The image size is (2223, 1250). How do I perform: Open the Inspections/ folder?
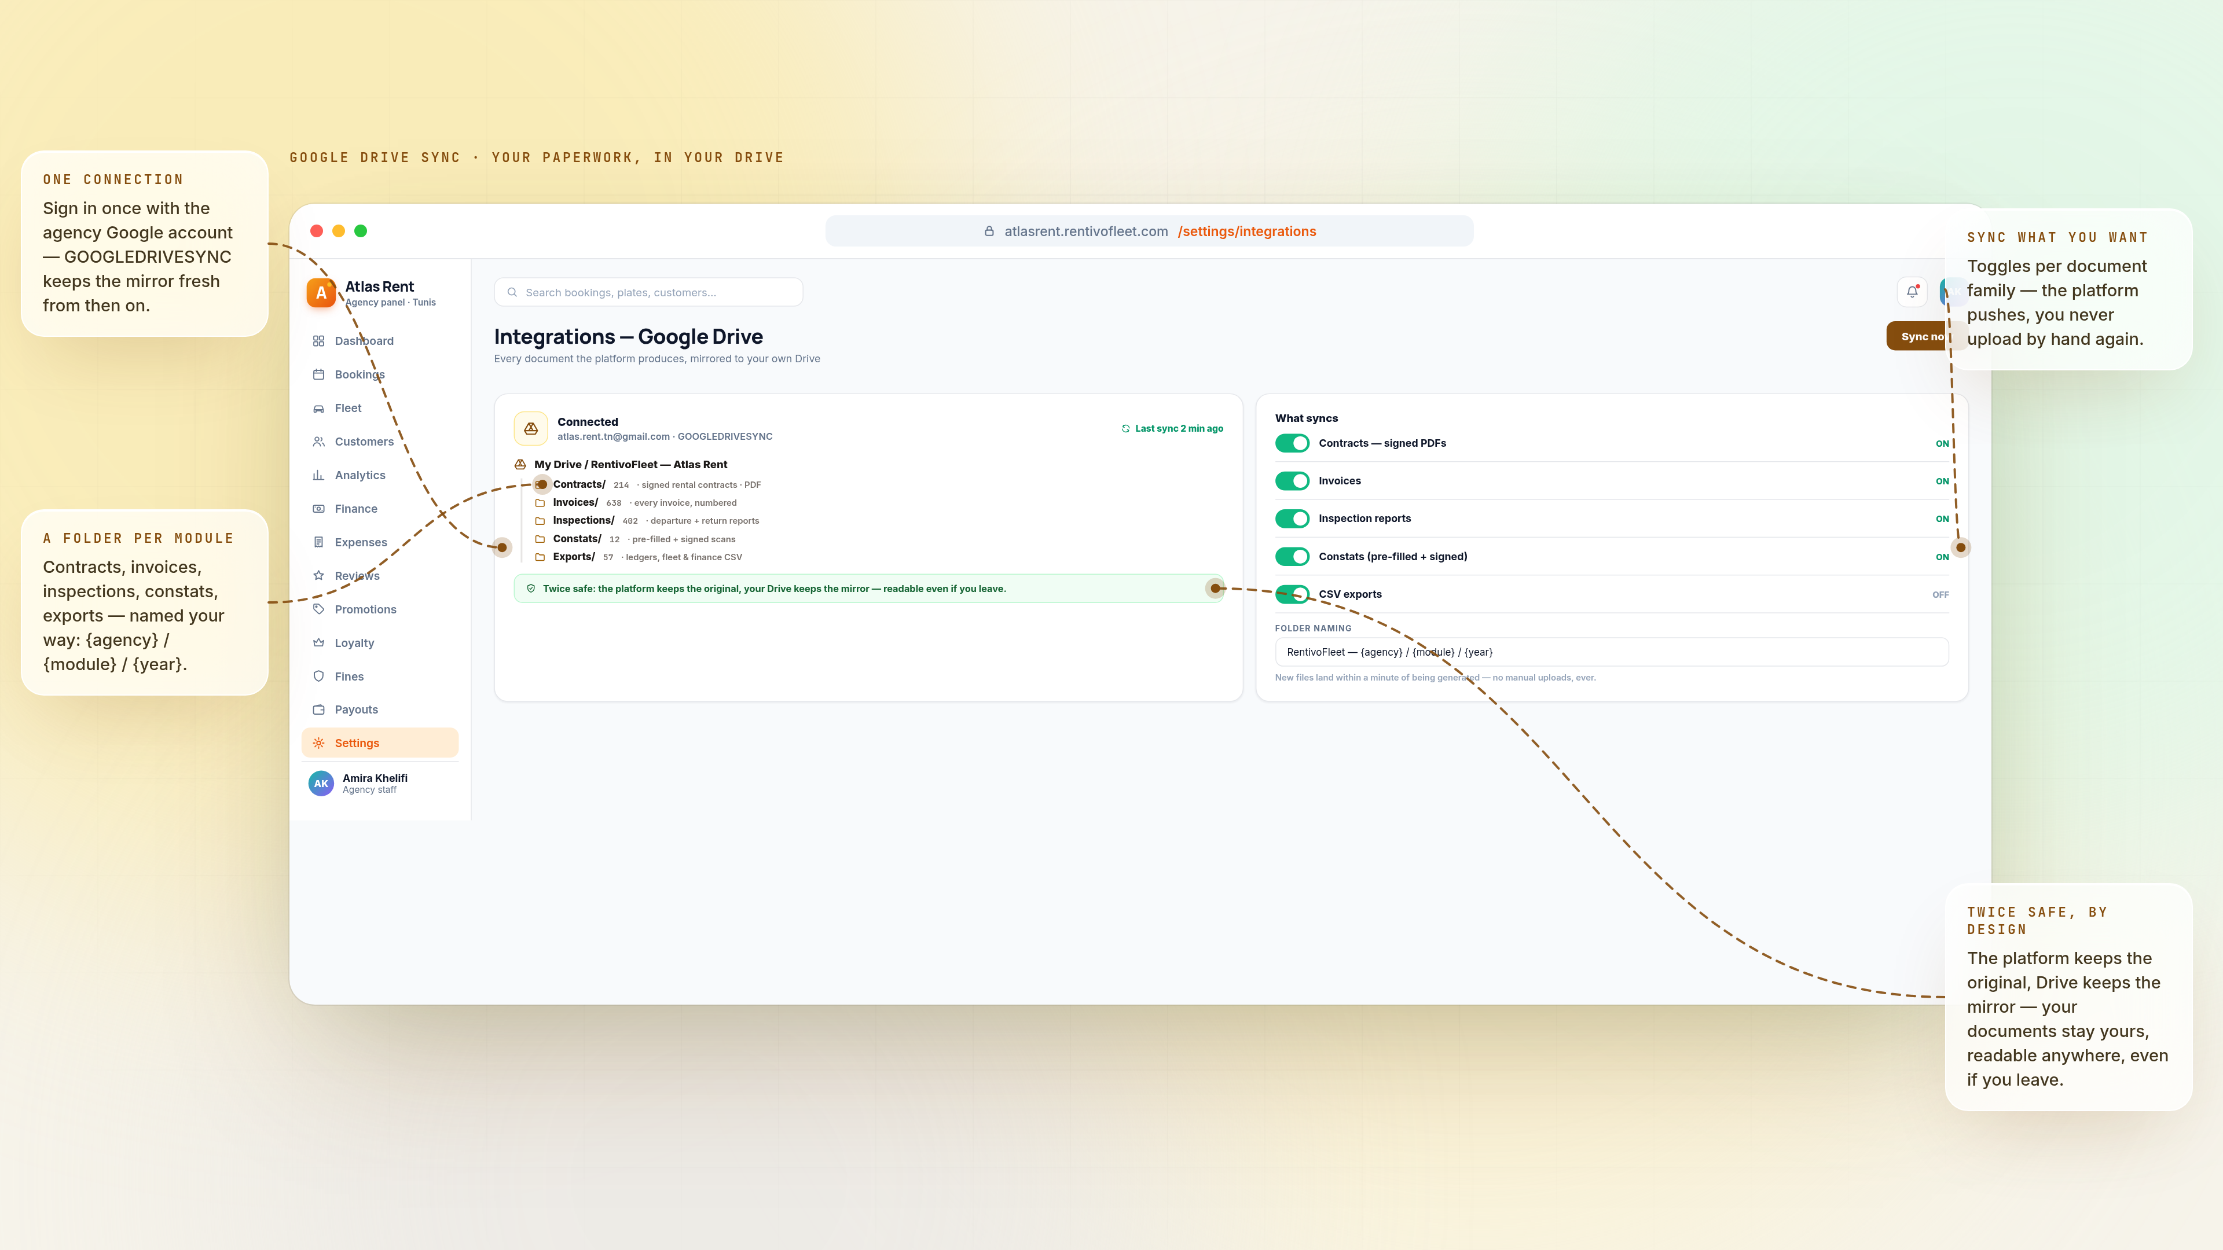[584, 520]
